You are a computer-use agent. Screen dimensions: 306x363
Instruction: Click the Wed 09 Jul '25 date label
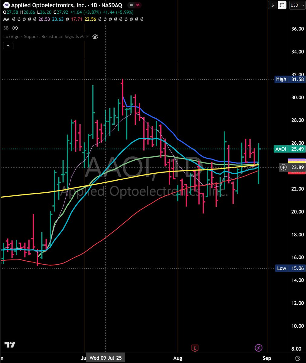tap(106, 358)
